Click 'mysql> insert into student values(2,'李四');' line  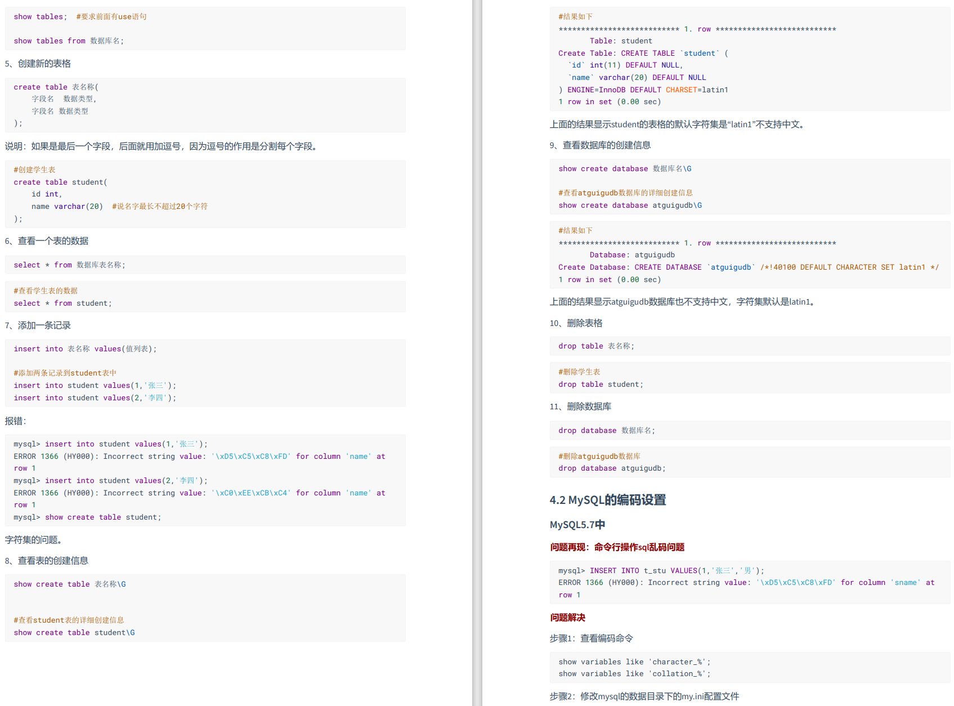coord(111,481)
